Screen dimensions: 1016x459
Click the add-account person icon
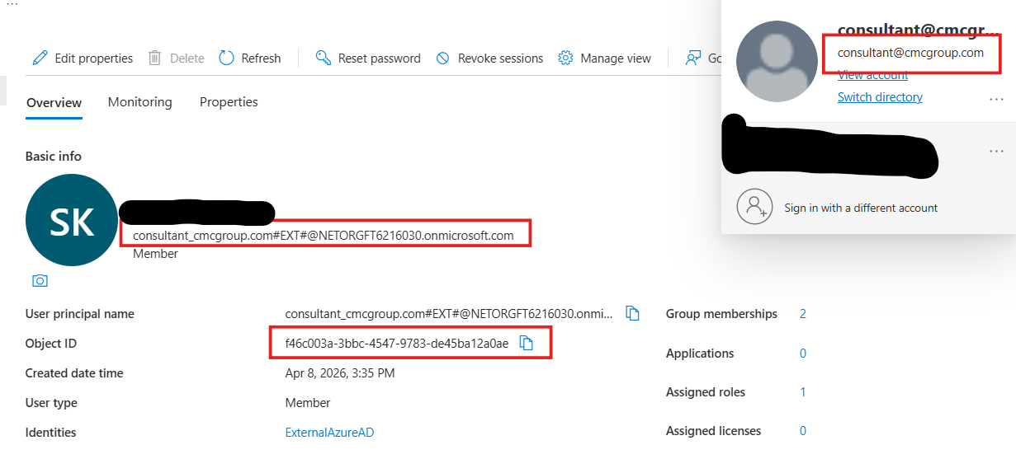(754, 207)
